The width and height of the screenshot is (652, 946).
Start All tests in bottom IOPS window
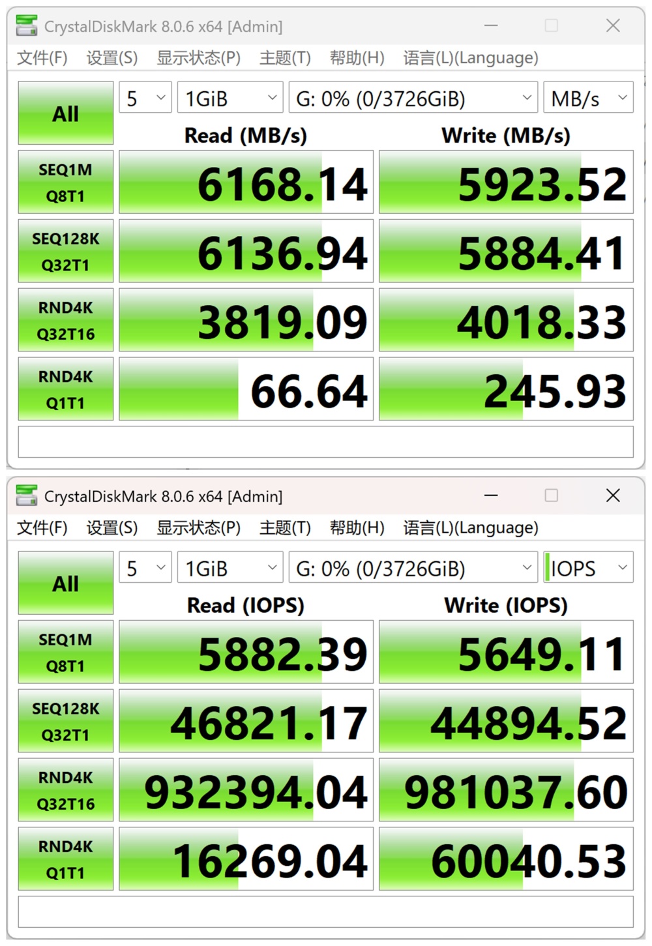(66, 583)
